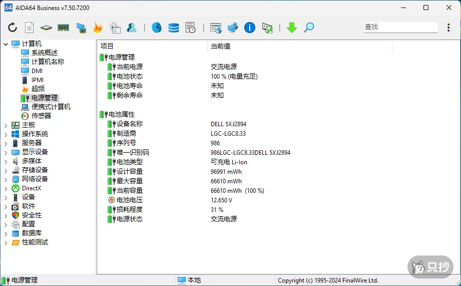Expand the 操作系统 tree node
Viewport: 461px width, 286px height.
click(6, 134)
